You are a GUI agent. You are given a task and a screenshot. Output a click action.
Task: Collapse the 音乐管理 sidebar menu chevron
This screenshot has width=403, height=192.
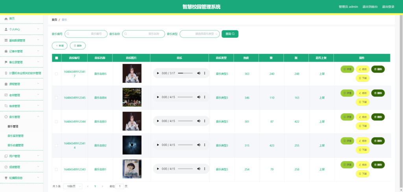[38, 117]
